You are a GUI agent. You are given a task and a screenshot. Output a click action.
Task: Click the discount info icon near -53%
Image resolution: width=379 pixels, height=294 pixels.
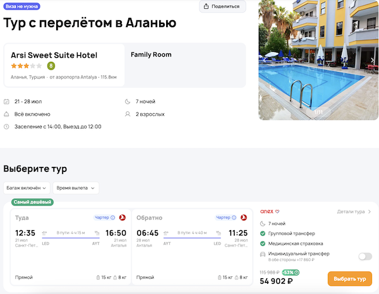point(298,272)
